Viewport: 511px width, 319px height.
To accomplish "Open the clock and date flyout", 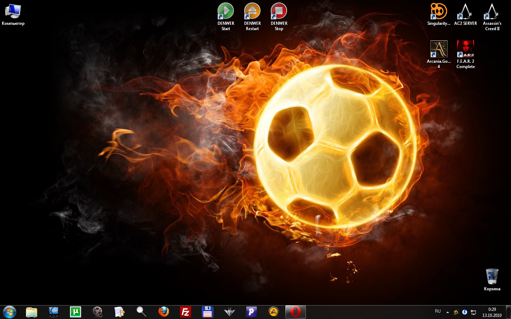I will point(492,312).
